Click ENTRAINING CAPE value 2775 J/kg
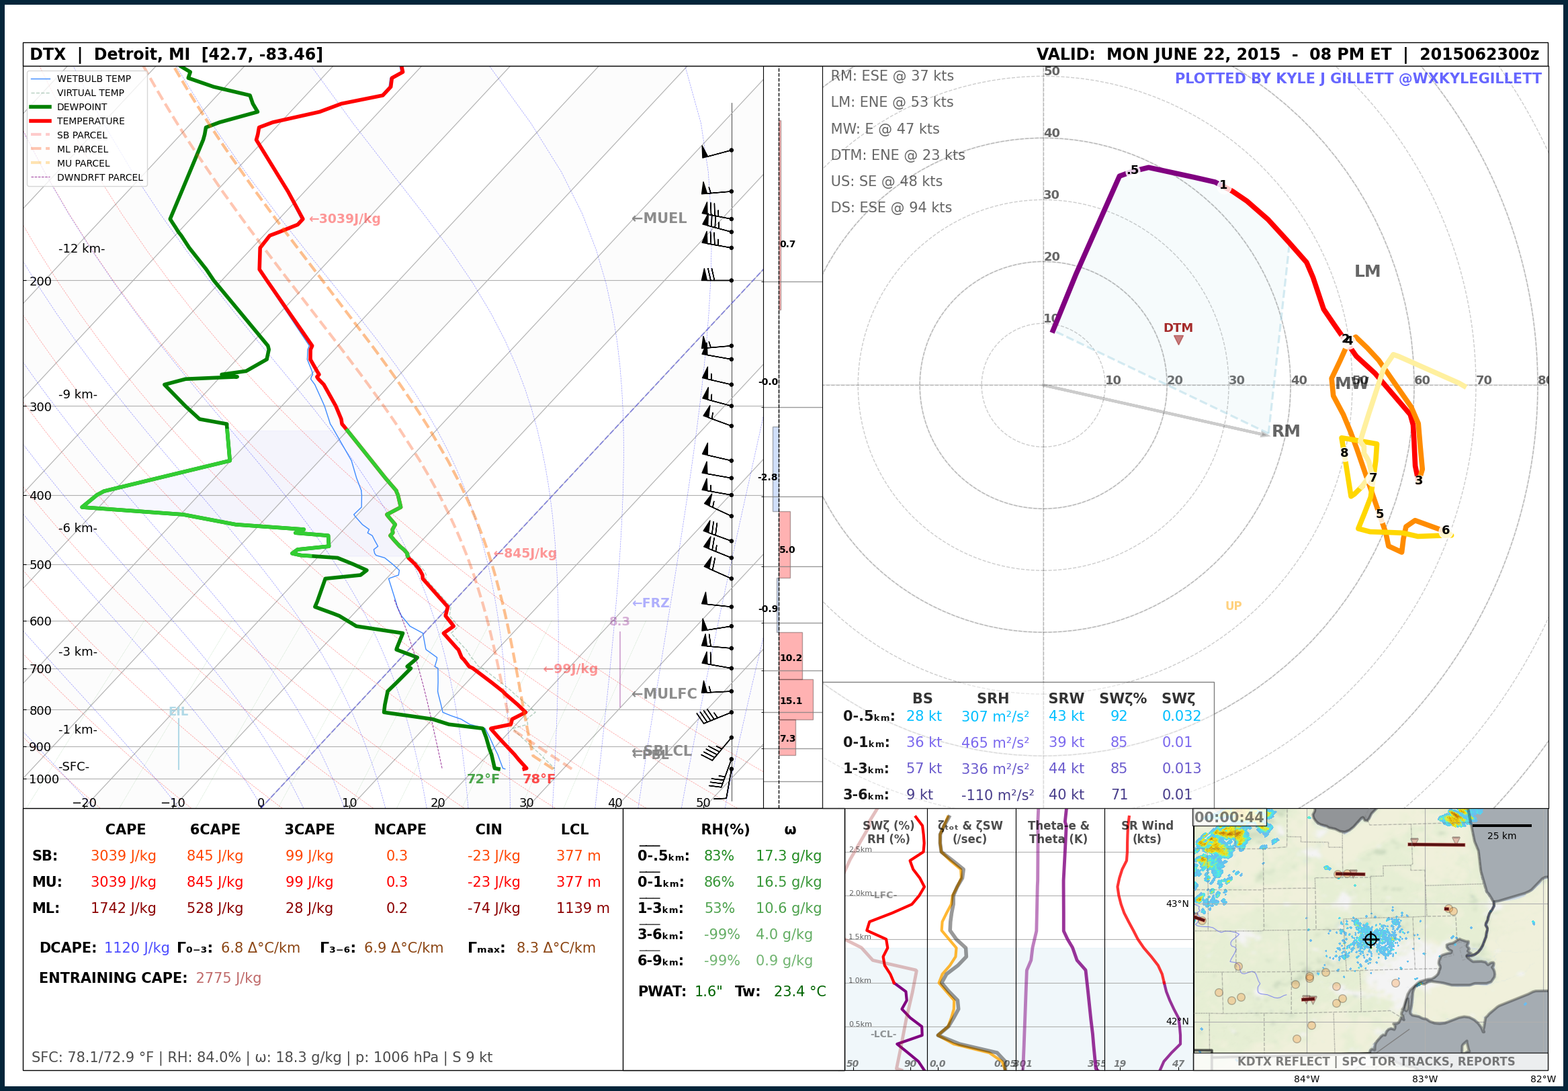This screenshot has height=1091, width=1568. coord(228,977)
